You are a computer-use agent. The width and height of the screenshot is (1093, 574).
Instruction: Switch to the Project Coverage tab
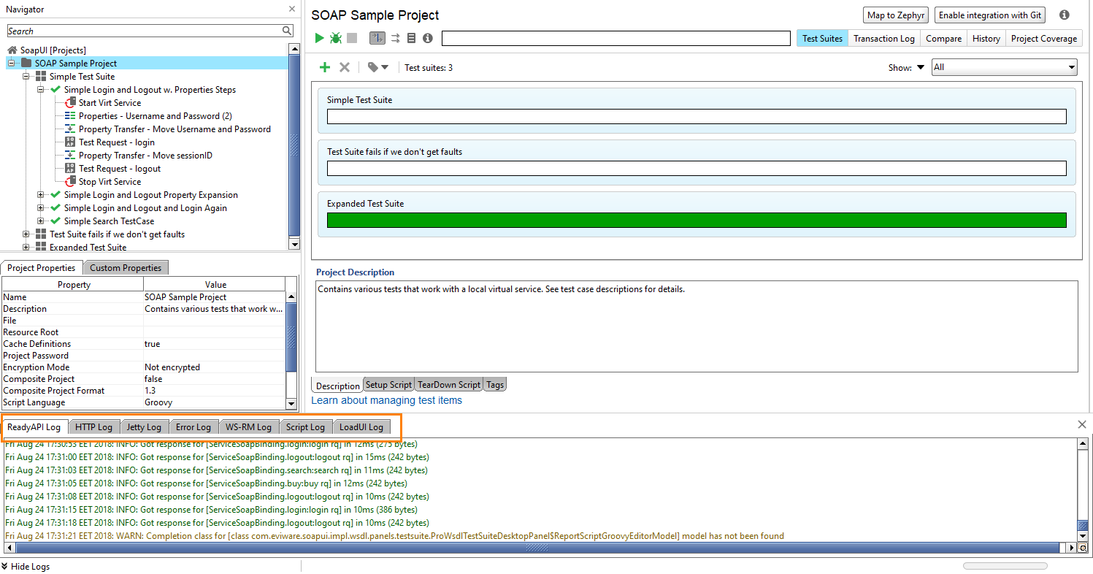(x=1043, y=38)
